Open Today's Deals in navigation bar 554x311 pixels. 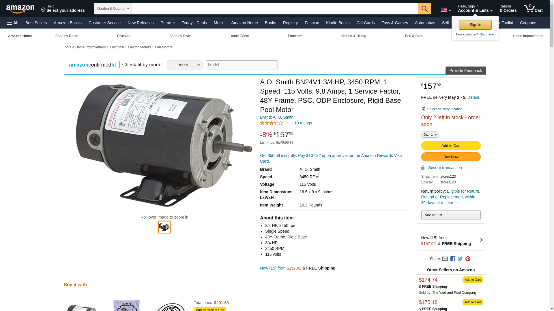coord(194,23)
